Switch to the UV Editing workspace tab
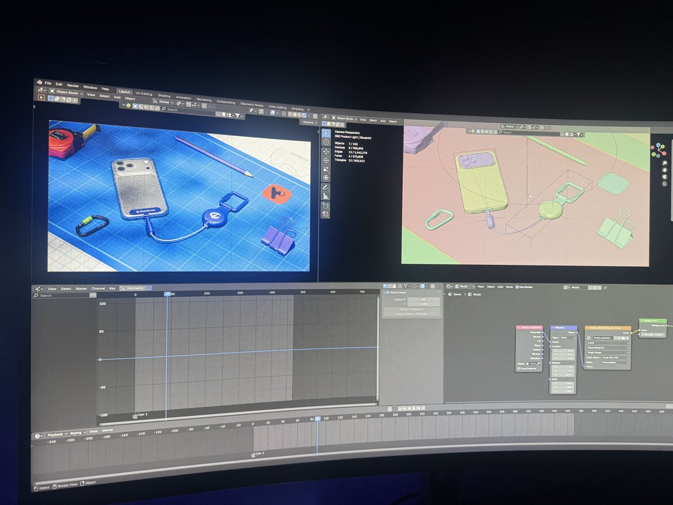This screenshot has height=505, width=673. (144, 94)
